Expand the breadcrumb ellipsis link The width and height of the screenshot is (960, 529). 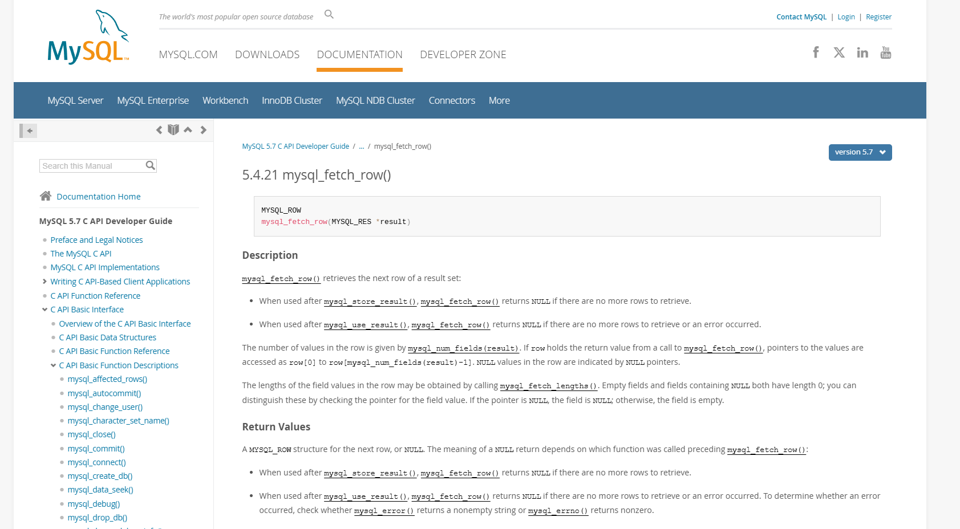tap(361, 147)
